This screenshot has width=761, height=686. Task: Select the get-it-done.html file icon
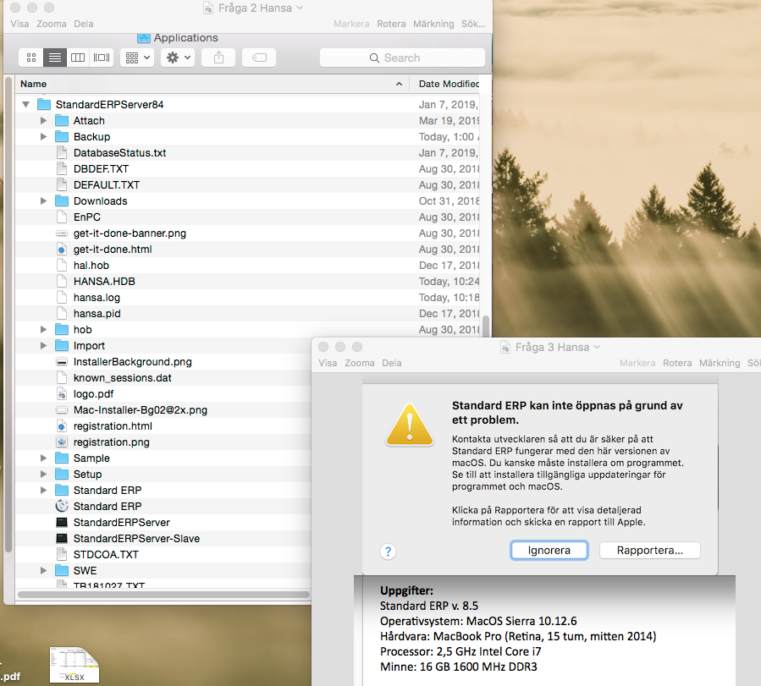tap(62, 250)
